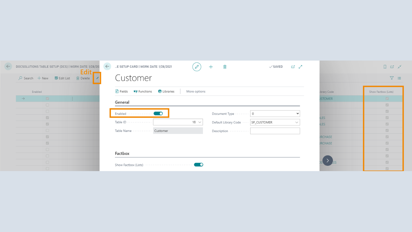The width and height of the screenshot is (412, 232).
Task: Bookmark the Table Setup page
Action: (x=385, y=67)
